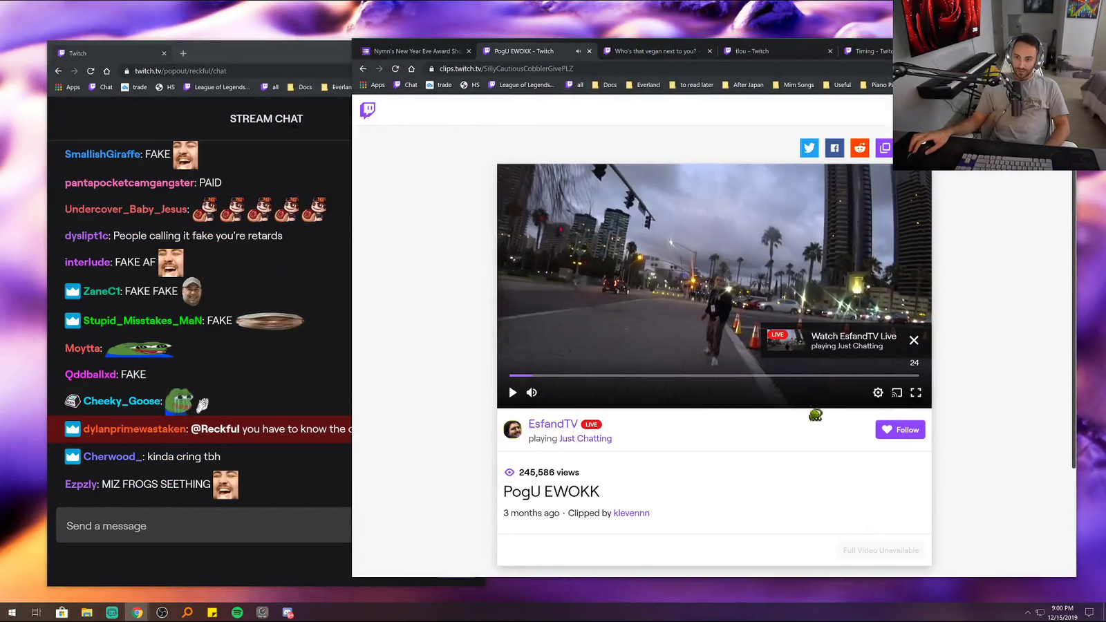Click Cheeky_Goose's chat username
The width and height of the screenshot is (1106, 622).
pyautogui.click(x=122, y=401)
